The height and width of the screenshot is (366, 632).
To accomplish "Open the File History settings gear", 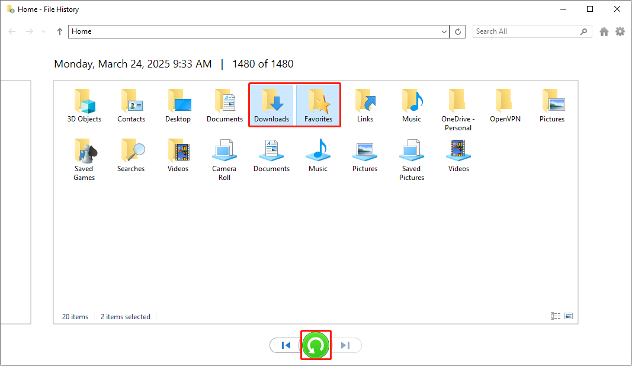I will pos(620,31).
